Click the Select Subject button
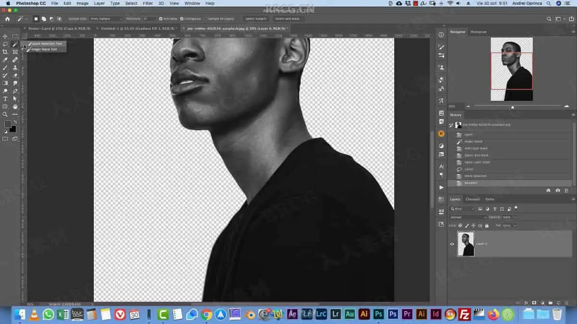The image size is (577, 324). [x=256, y=19]
